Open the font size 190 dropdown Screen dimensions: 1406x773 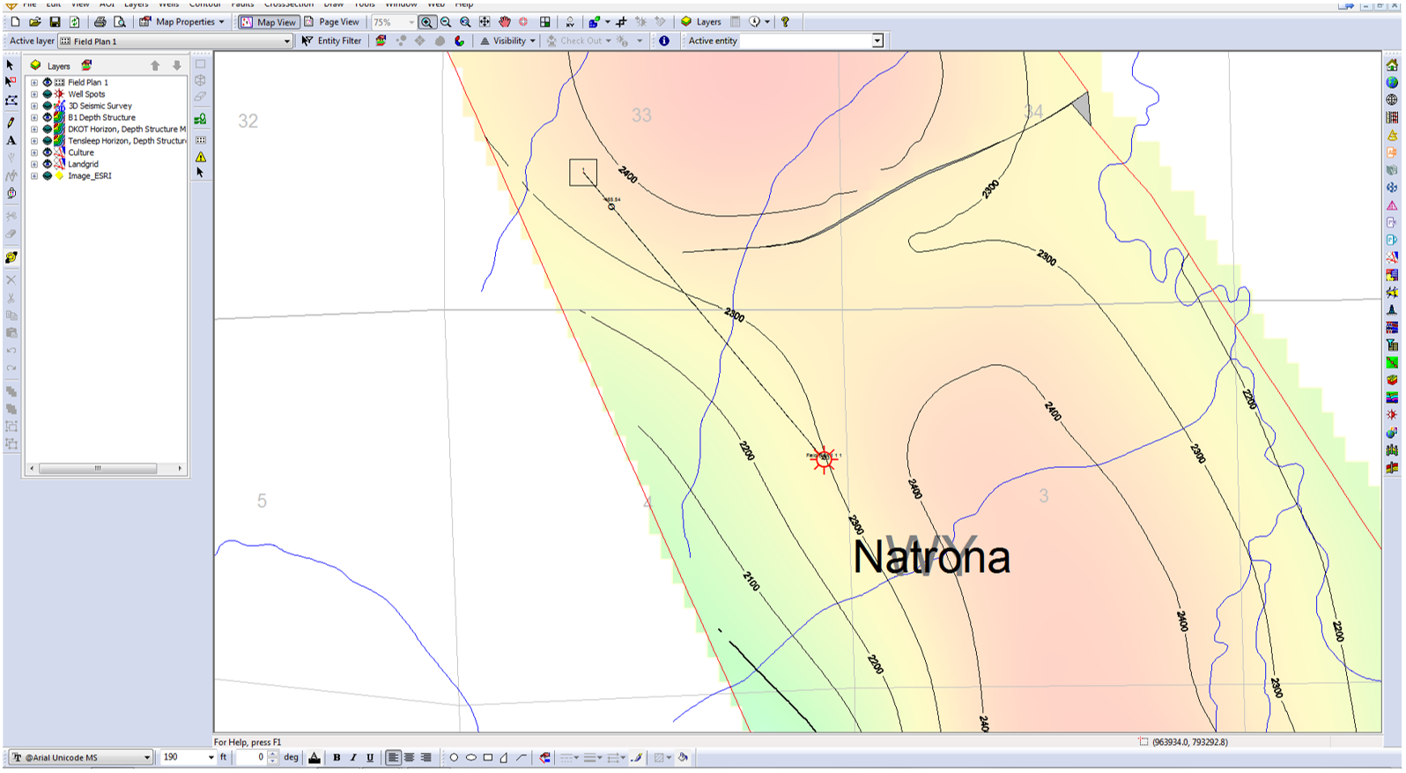pyautogui.click(x=211, y=757)
